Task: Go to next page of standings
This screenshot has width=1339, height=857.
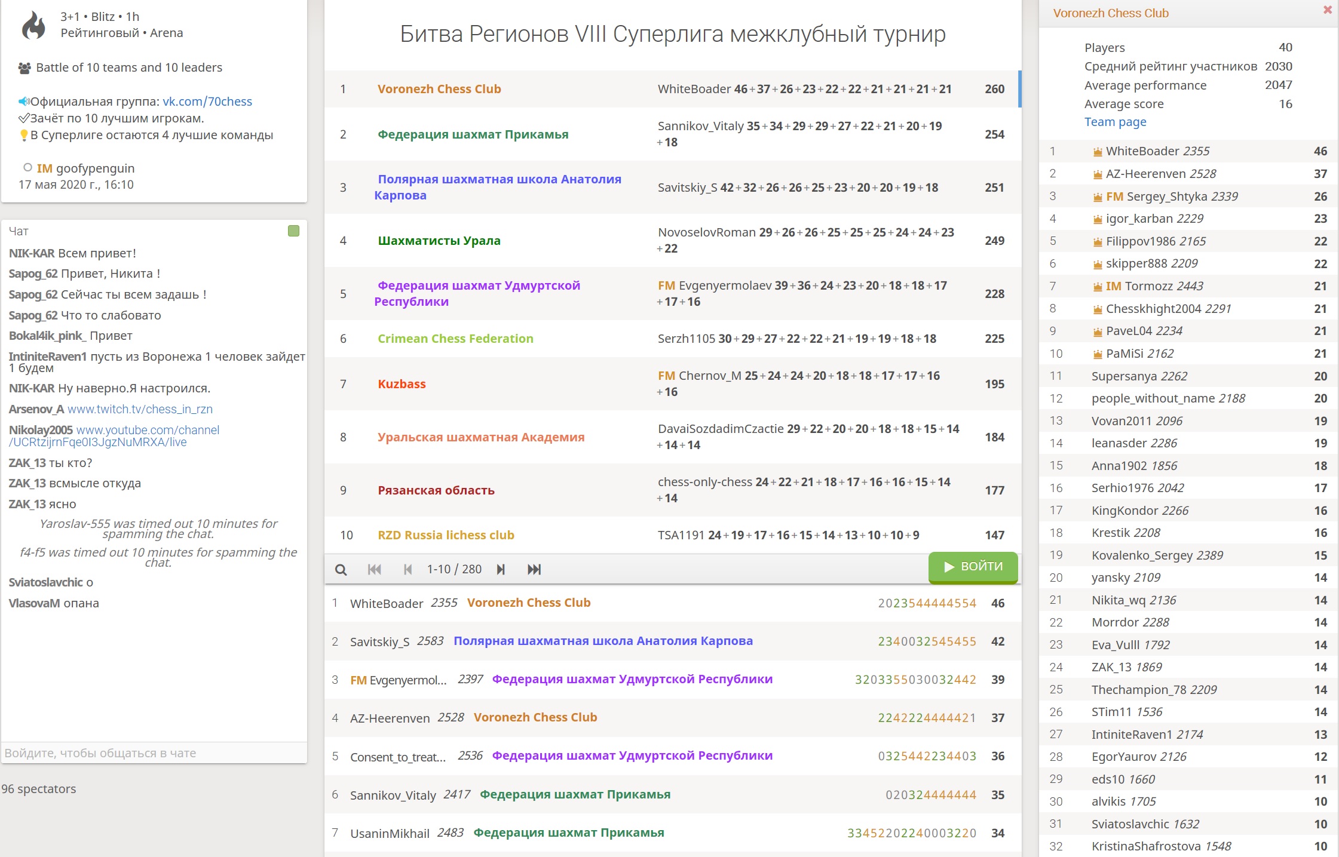Action: (501, 569)
